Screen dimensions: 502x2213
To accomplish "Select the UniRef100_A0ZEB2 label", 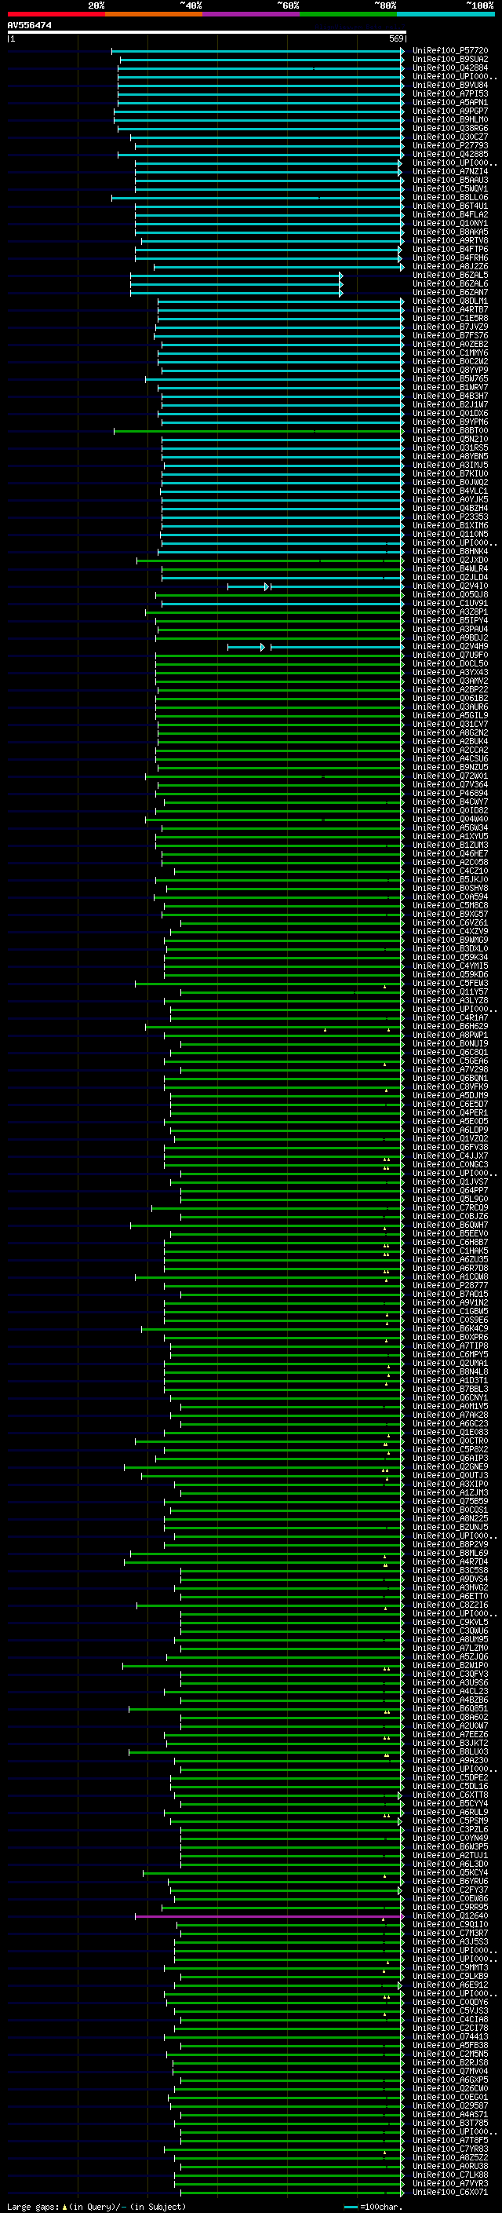I will click(x=449, y=345).
